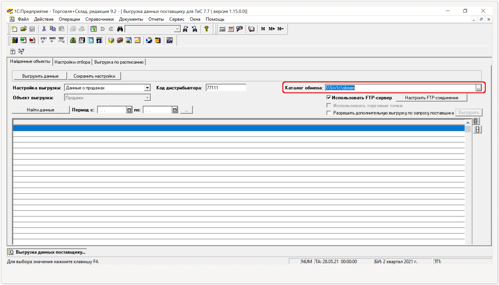Toggle Использовать торговые точки checkbox

click(x=329, y=105)
